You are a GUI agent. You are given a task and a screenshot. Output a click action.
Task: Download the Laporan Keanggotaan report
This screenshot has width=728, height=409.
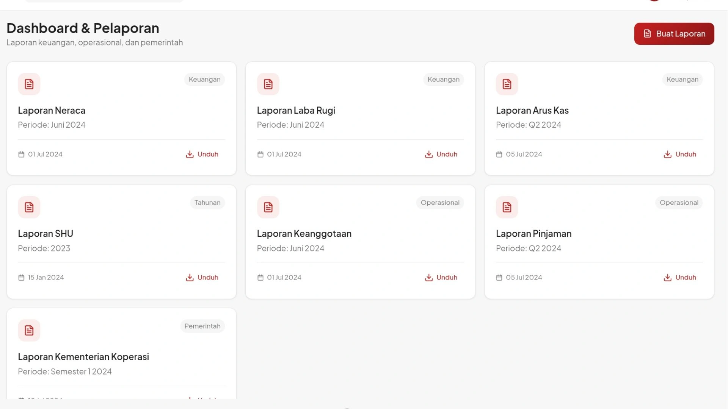pyautogui.click(x=441, y=277)
